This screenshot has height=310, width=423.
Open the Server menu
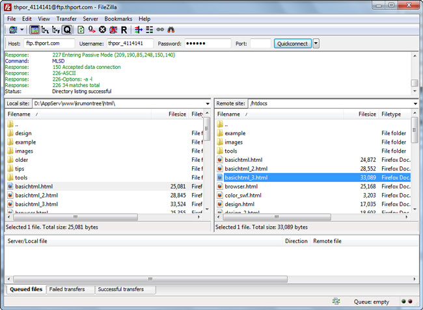[90, 19]
